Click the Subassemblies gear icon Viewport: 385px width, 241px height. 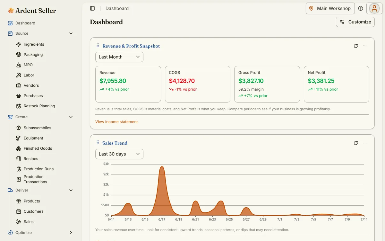coord(19,128)
